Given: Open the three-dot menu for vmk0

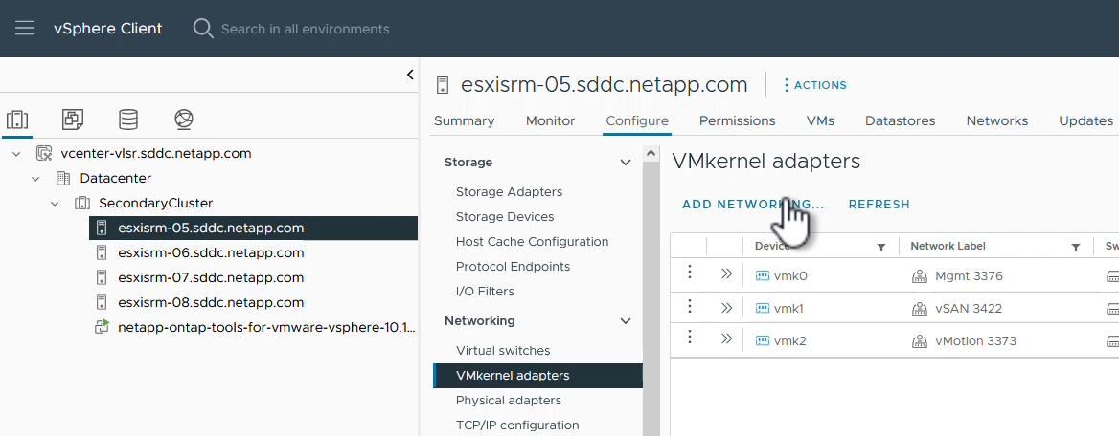Looking at the screenshot, I should [689, 275].
